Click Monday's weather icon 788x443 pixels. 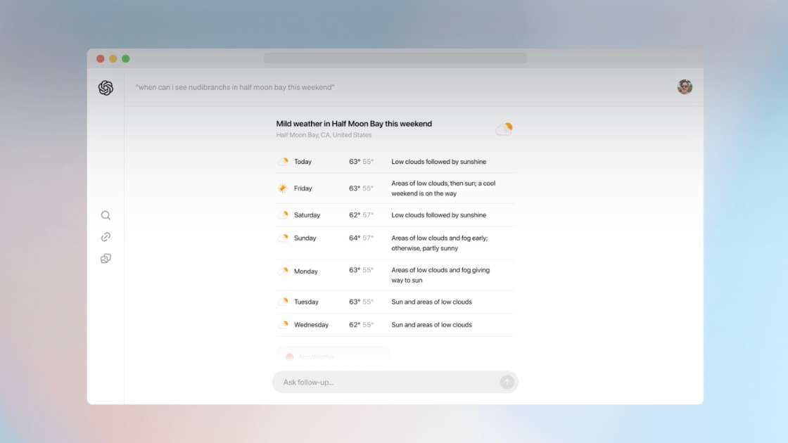[283, 271]
